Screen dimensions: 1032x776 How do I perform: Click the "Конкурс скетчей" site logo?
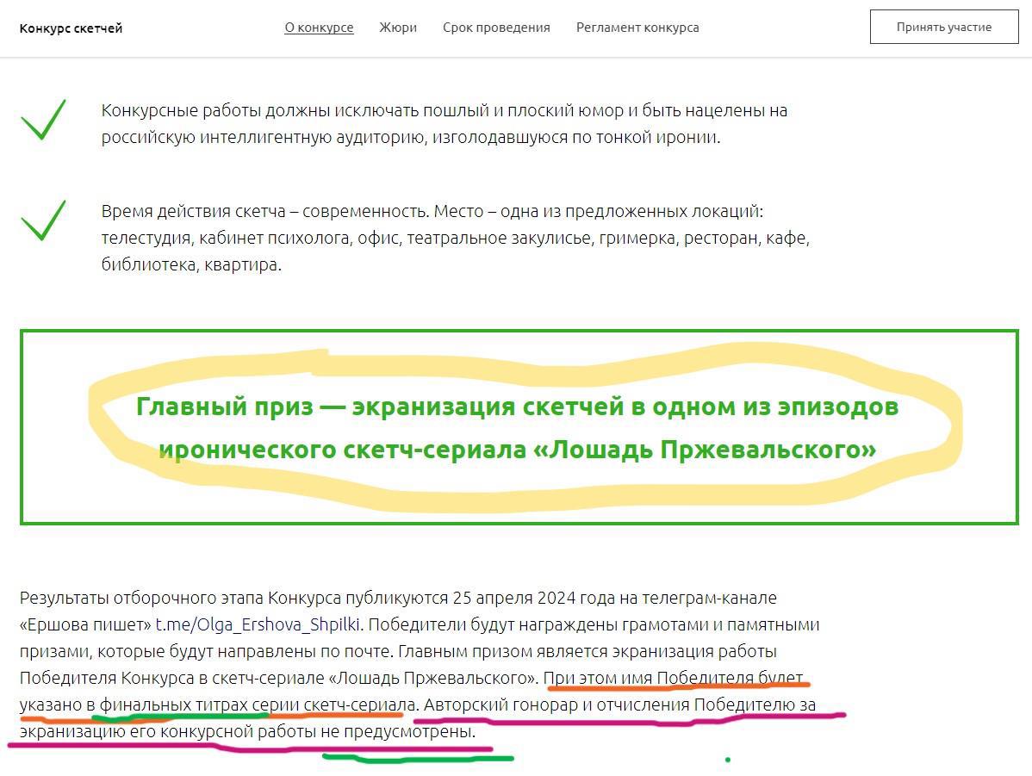(71, 28)
